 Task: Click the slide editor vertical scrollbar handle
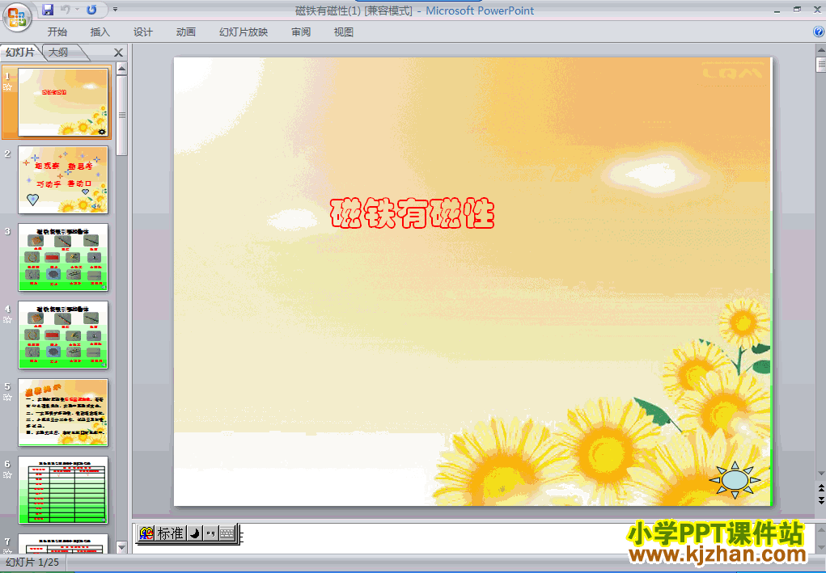tap(821, 64)
